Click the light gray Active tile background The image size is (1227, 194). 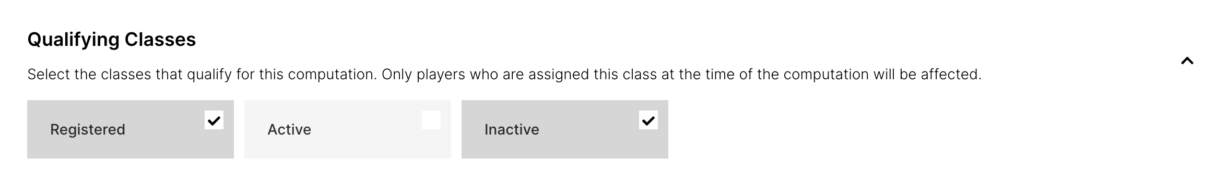click(348, 129)
